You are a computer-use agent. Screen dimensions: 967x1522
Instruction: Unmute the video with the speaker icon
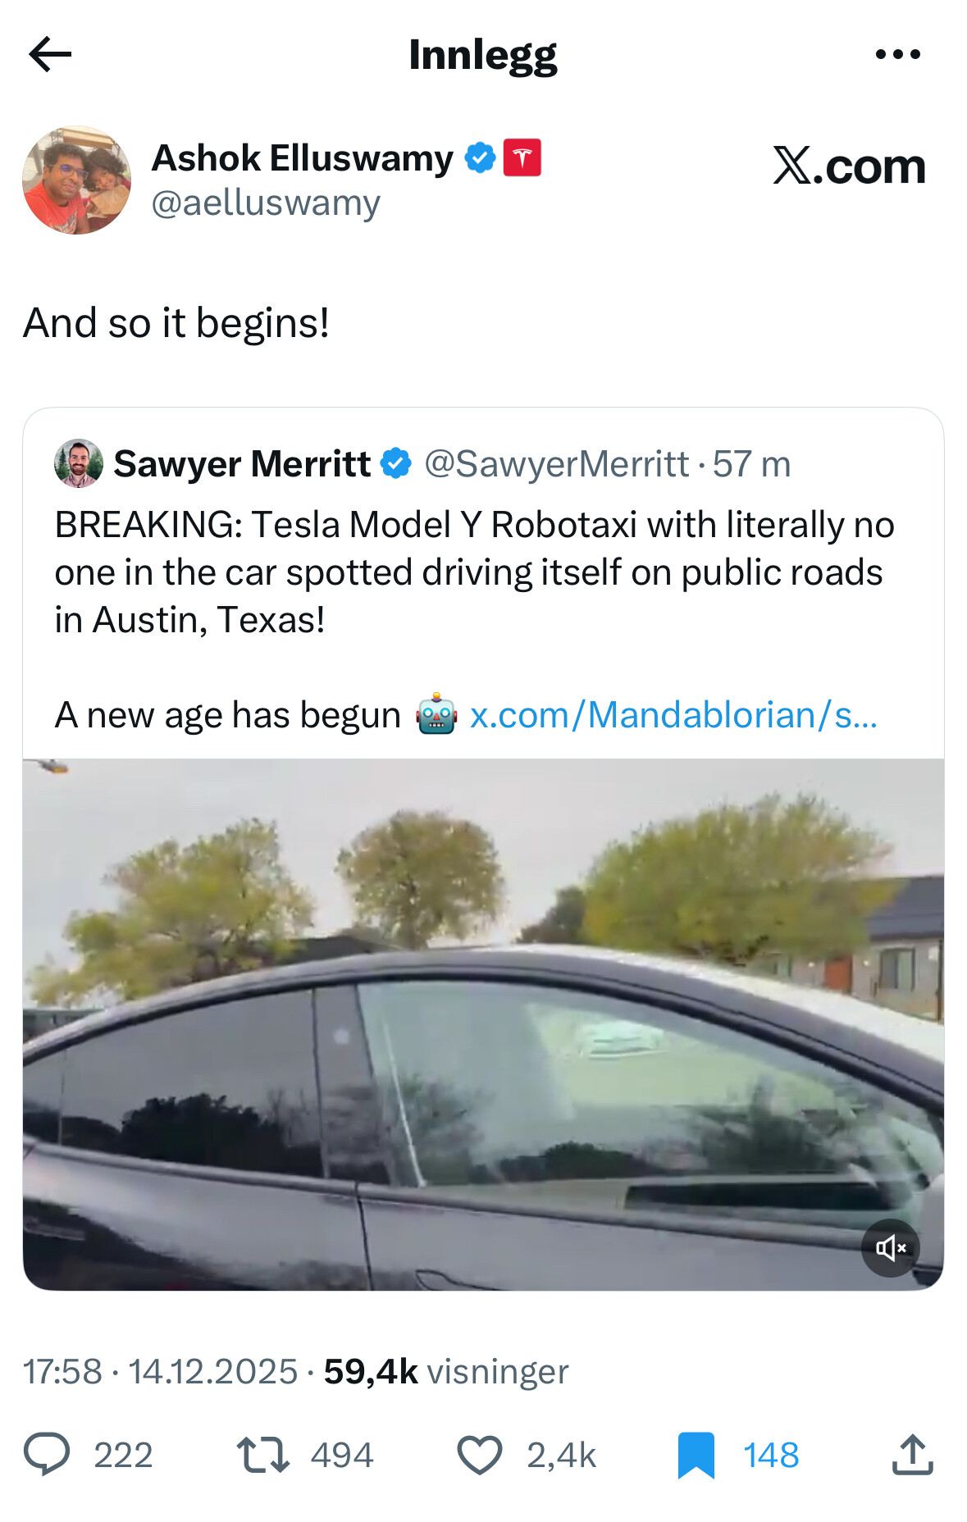890,1247
